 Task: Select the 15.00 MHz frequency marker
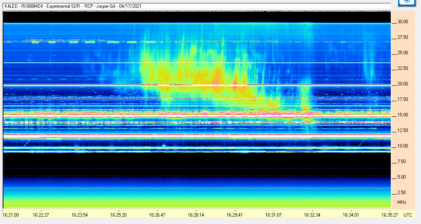coord(404,115)
